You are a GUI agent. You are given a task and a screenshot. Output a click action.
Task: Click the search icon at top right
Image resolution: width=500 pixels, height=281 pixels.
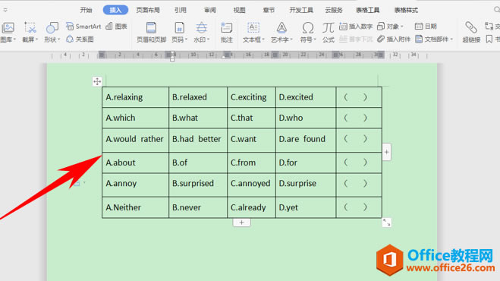pos(497,10)
